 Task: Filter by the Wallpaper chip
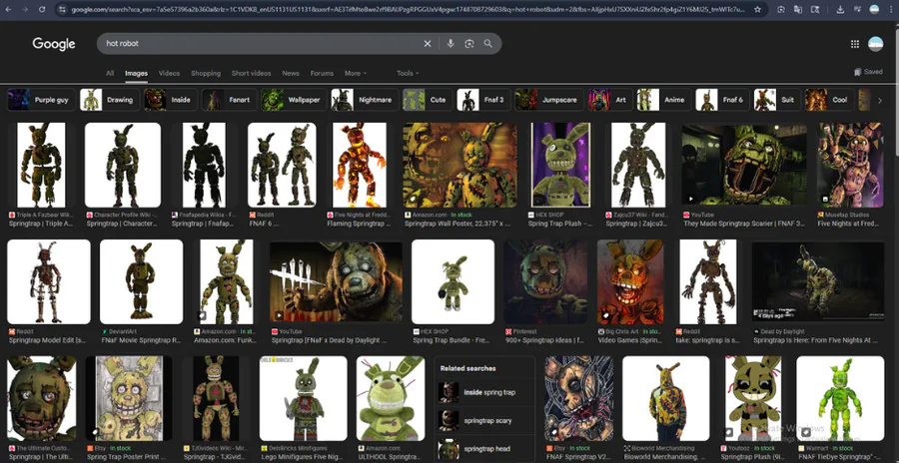point(294,100)
